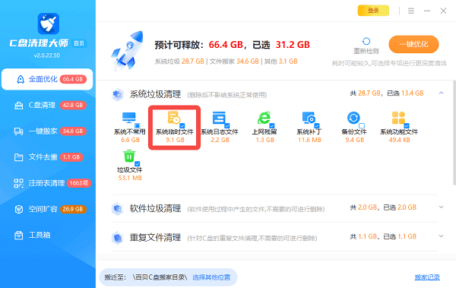Open 空间扩容 section
Image resolution: width=456 pixels, height=288 pixels.
[x=47, y=209]
